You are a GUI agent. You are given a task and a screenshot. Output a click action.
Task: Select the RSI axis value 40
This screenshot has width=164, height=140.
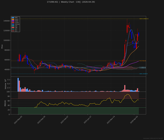(x=9, y=105)
